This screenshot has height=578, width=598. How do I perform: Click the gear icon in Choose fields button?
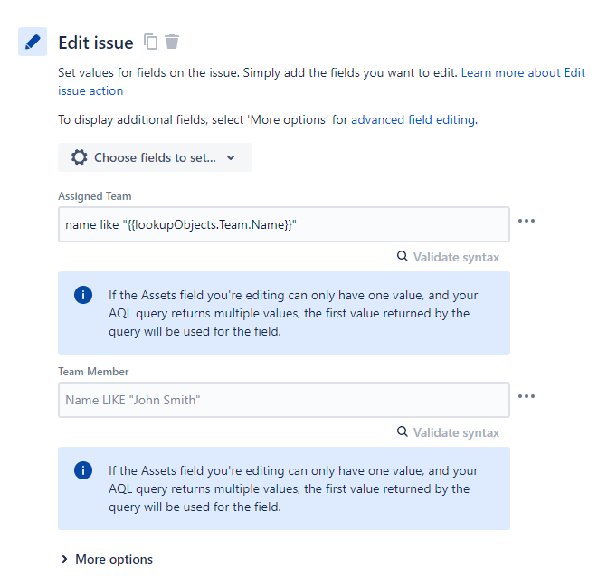tap(80, 157)
